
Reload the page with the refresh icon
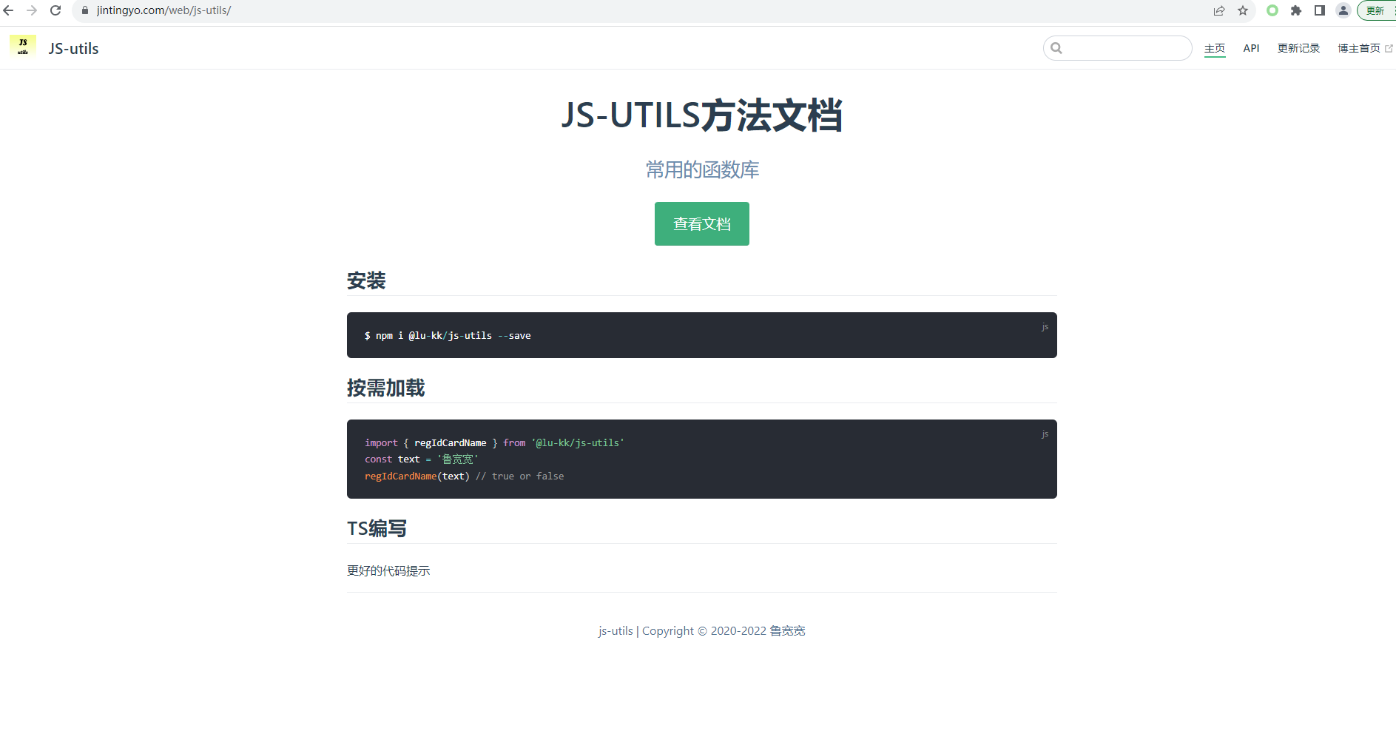(x=55, y=10)
